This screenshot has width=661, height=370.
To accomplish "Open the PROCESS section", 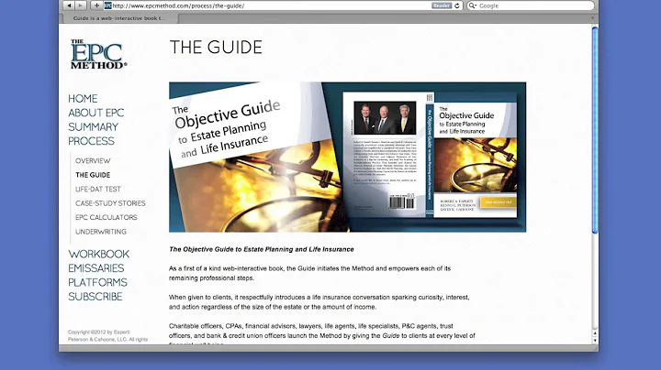I will click(x=91, y=141).
